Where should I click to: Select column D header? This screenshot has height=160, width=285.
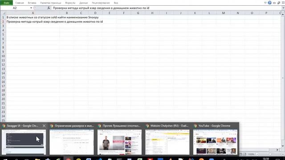95,13
